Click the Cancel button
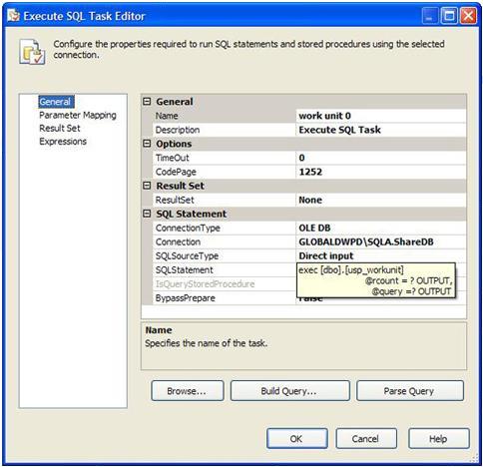Screen dimensions: 483x467 (366, 438)
